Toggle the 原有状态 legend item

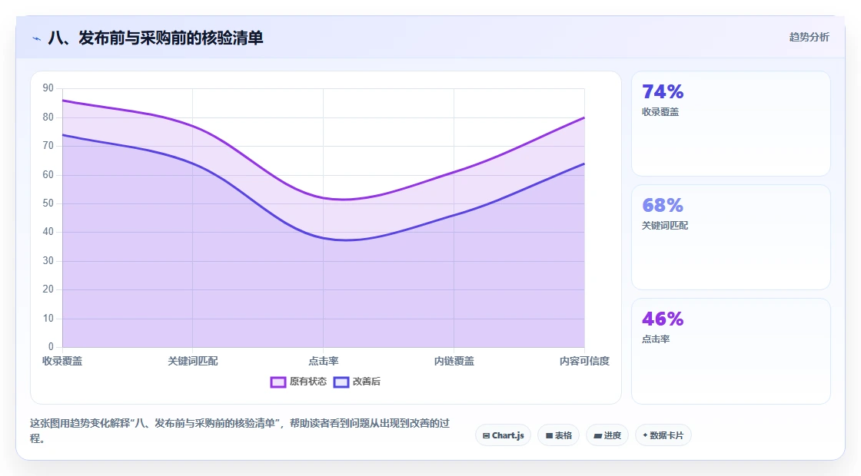(298, 382)
